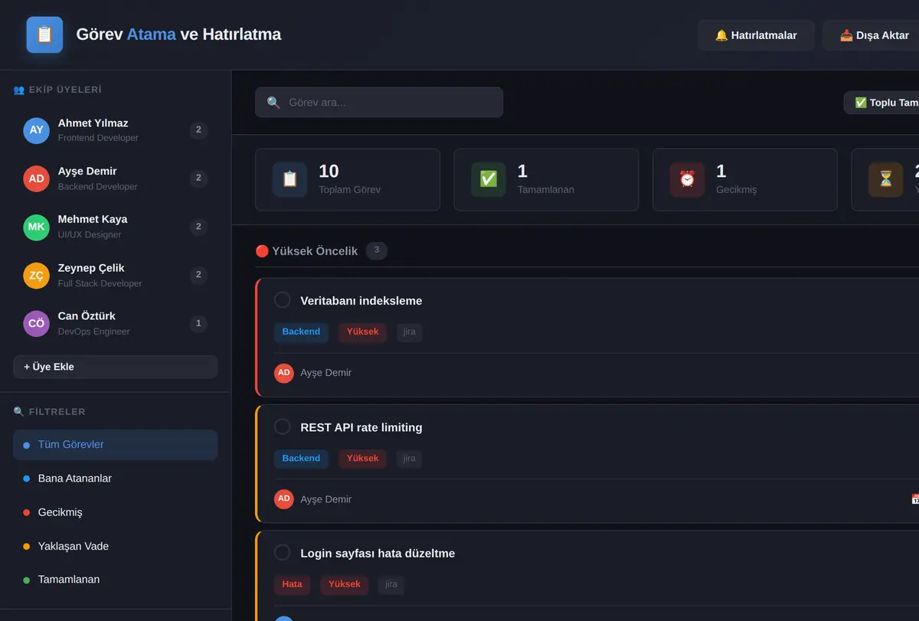
Task: Focus the Görev ara search field
Action: pyautogui.click(x=379, y=103)
